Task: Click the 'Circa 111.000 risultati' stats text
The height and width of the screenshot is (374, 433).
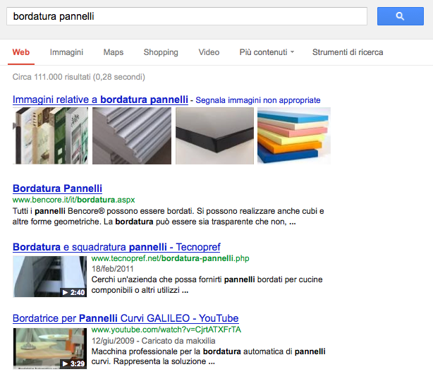Action: (x=79, y=77)
